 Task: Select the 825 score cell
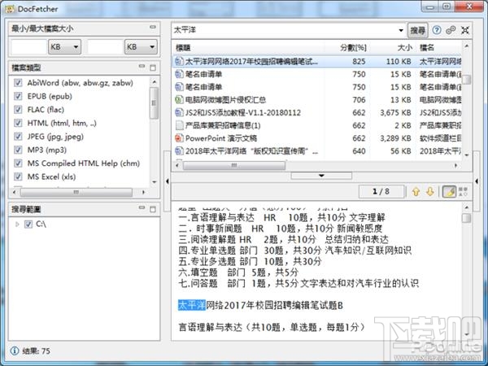(359, 62)
